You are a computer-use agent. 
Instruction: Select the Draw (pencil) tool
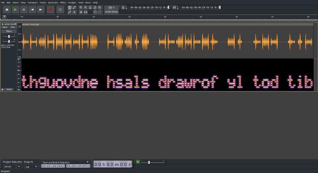(x=69, y=12)
